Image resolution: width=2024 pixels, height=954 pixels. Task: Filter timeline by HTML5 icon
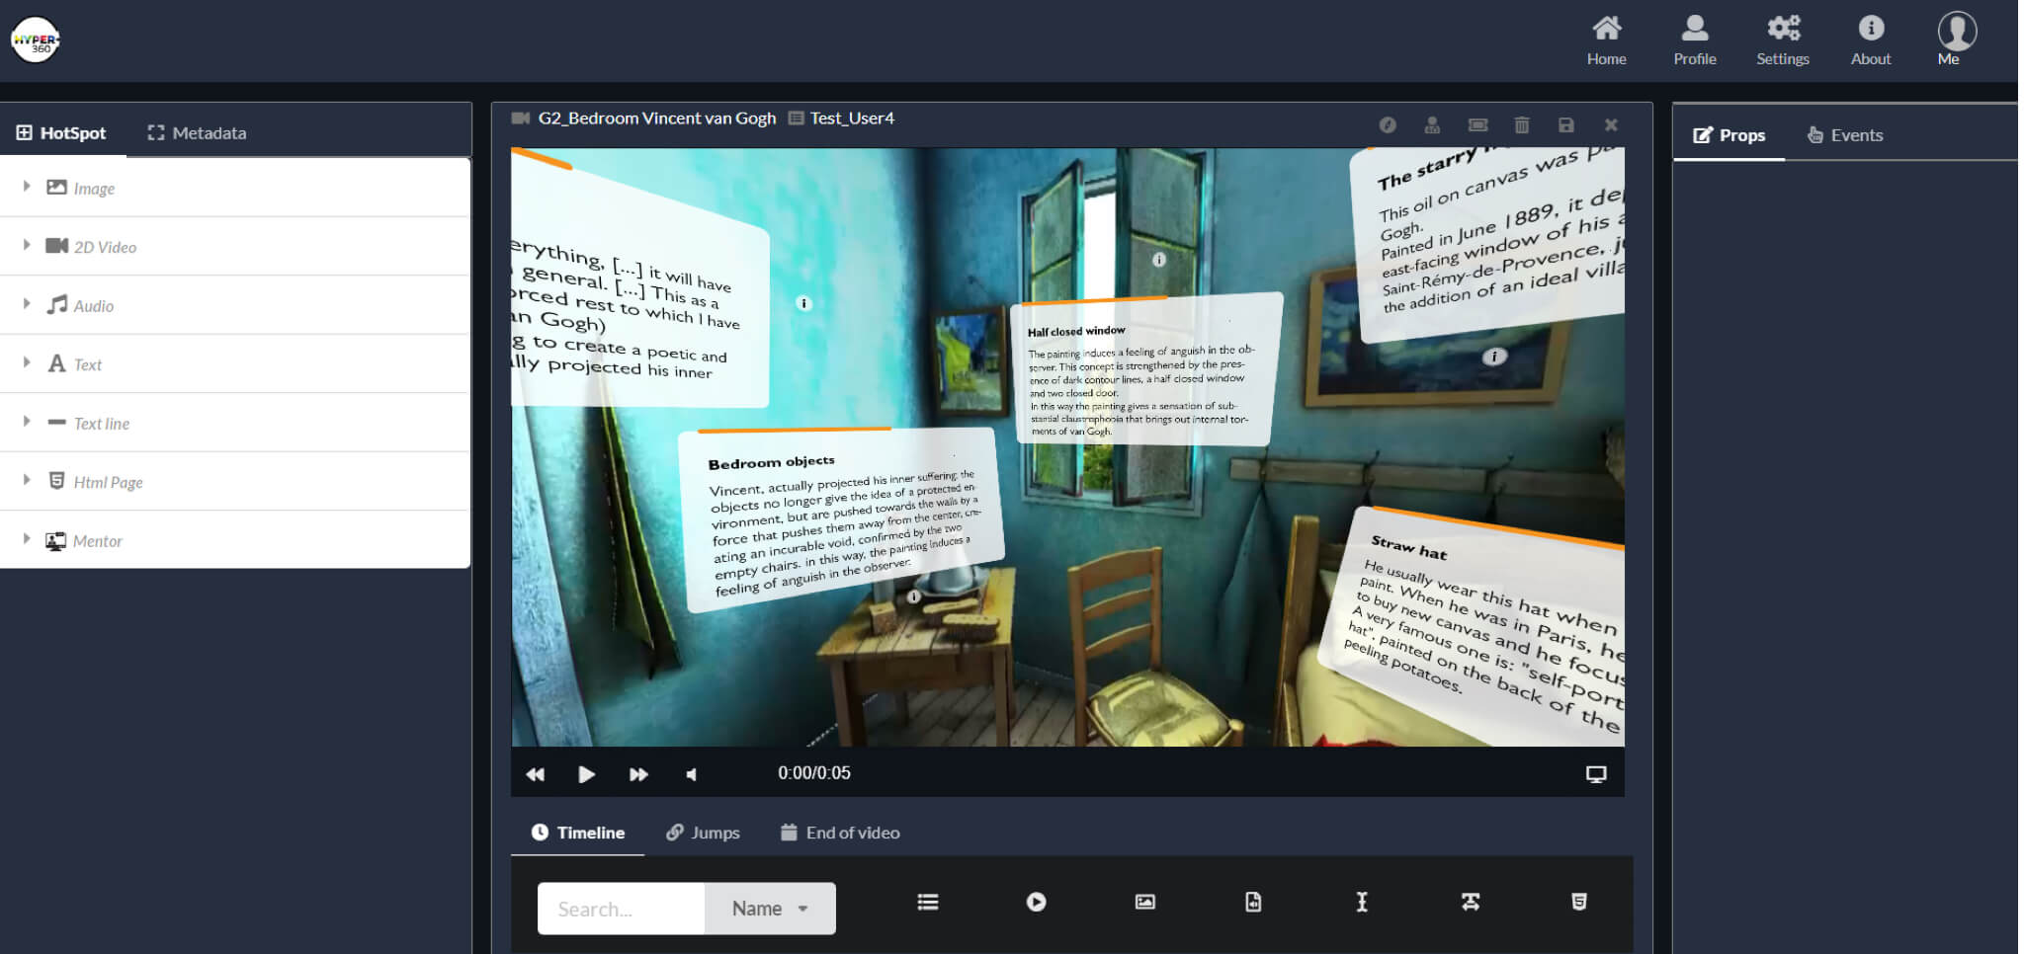pos(1579,902)
